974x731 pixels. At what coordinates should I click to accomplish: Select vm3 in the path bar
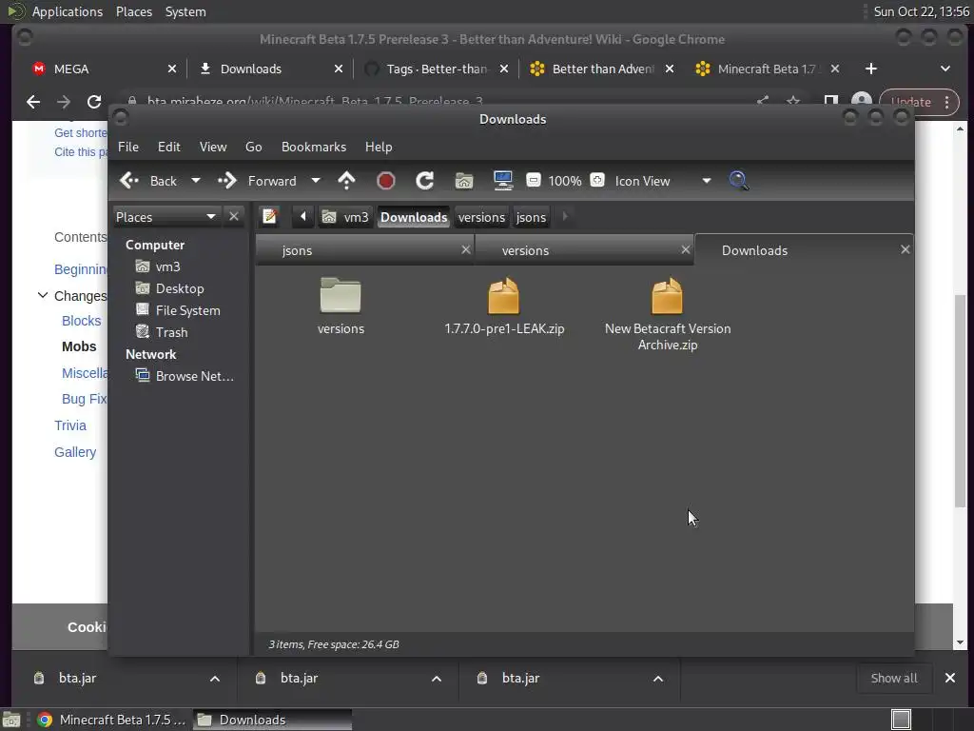pyautogui.click(x=346, y=217)
